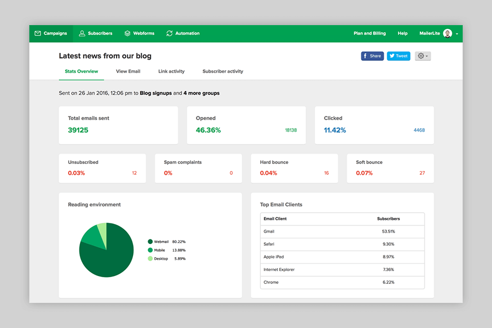Click the spam complaints count 0
Image resolution: width=492 pixels, height=328 pixels.
(x=231, y=173)
